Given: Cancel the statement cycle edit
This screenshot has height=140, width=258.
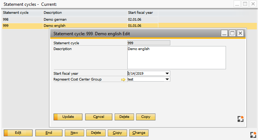Looking at the screenshot, I should coord(99,117).
